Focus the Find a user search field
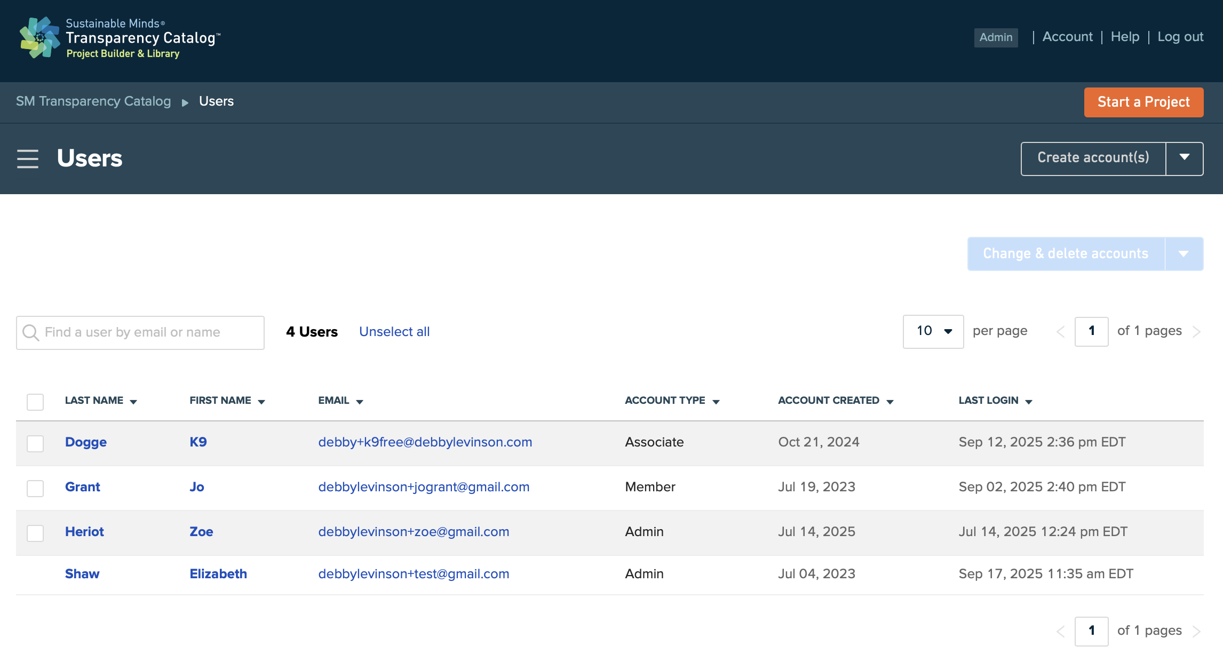The height and width of the screenshot is (654, 1223). point(140,332)
